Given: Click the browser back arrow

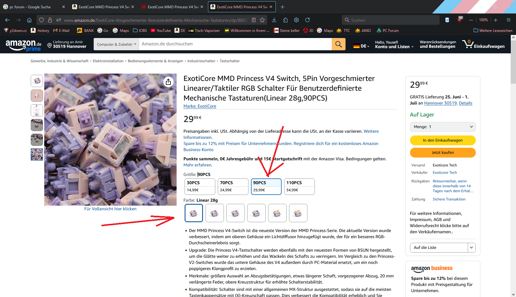Looking at the screenshot, I should pyautogui.click(x=7, y=20).
